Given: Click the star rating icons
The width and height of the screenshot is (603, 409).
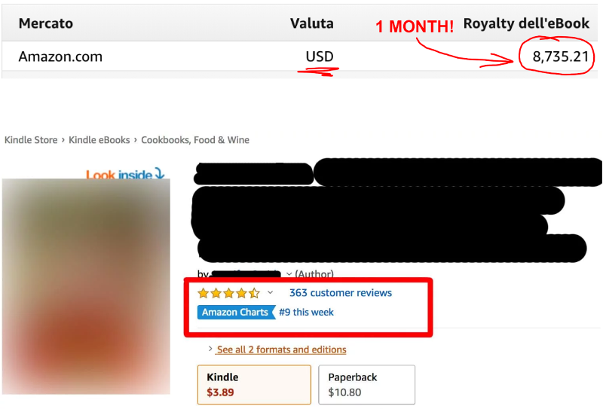Looking at the screenshot, I should [229, 294].
